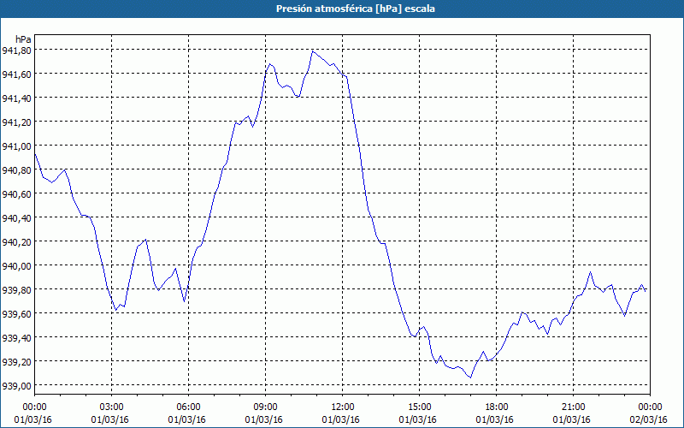Click the 940,40 y-axis value
684x428 pixels.
[x=17, y=218]
